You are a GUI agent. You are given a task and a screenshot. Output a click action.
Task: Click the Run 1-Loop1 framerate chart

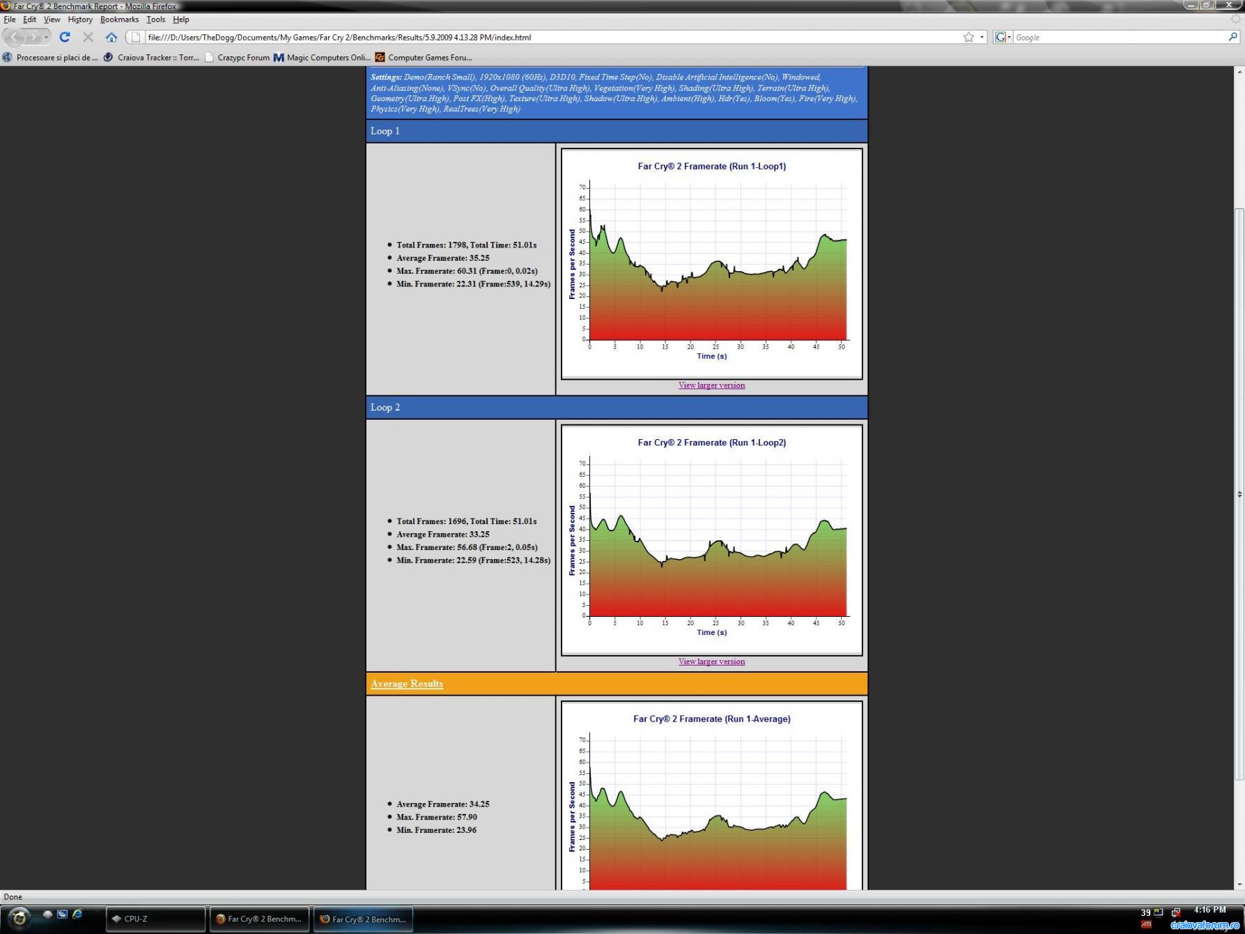click(x=711, y=263)
